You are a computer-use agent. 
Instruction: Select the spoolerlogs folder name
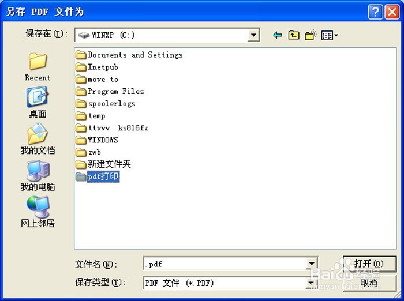111,104
